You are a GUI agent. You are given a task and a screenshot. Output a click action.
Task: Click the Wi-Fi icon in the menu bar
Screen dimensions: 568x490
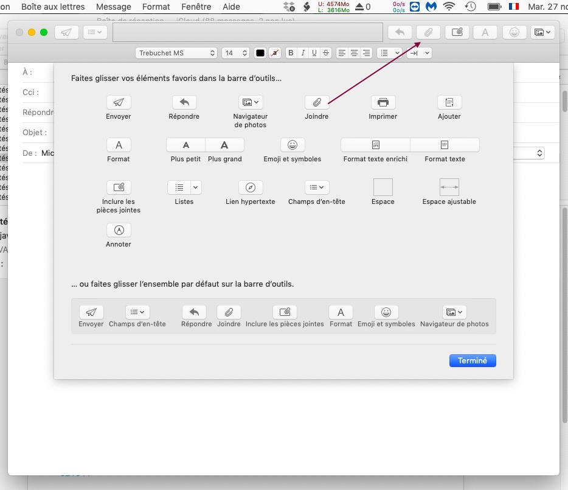pos(449,6)
